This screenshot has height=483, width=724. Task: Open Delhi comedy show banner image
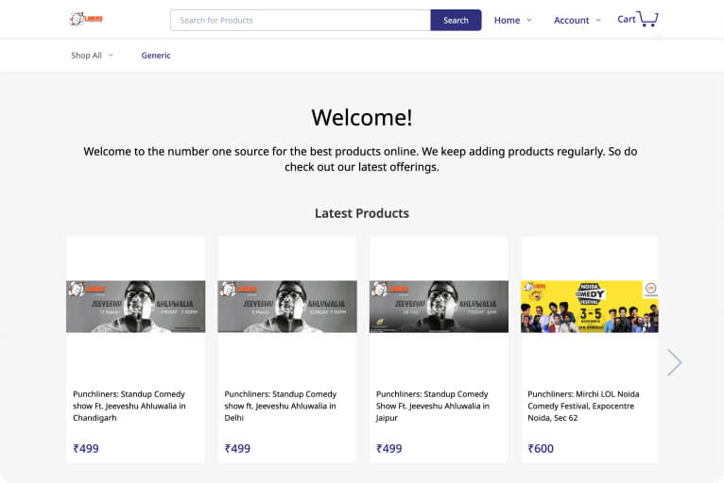click(x=287, y=307)
